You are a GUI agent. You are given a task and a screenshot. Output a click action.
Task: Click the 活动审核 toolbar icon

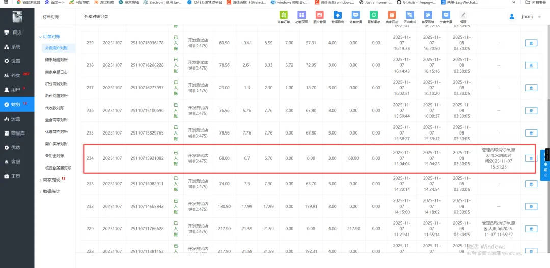pyautogui.click(x=409, y=17)
